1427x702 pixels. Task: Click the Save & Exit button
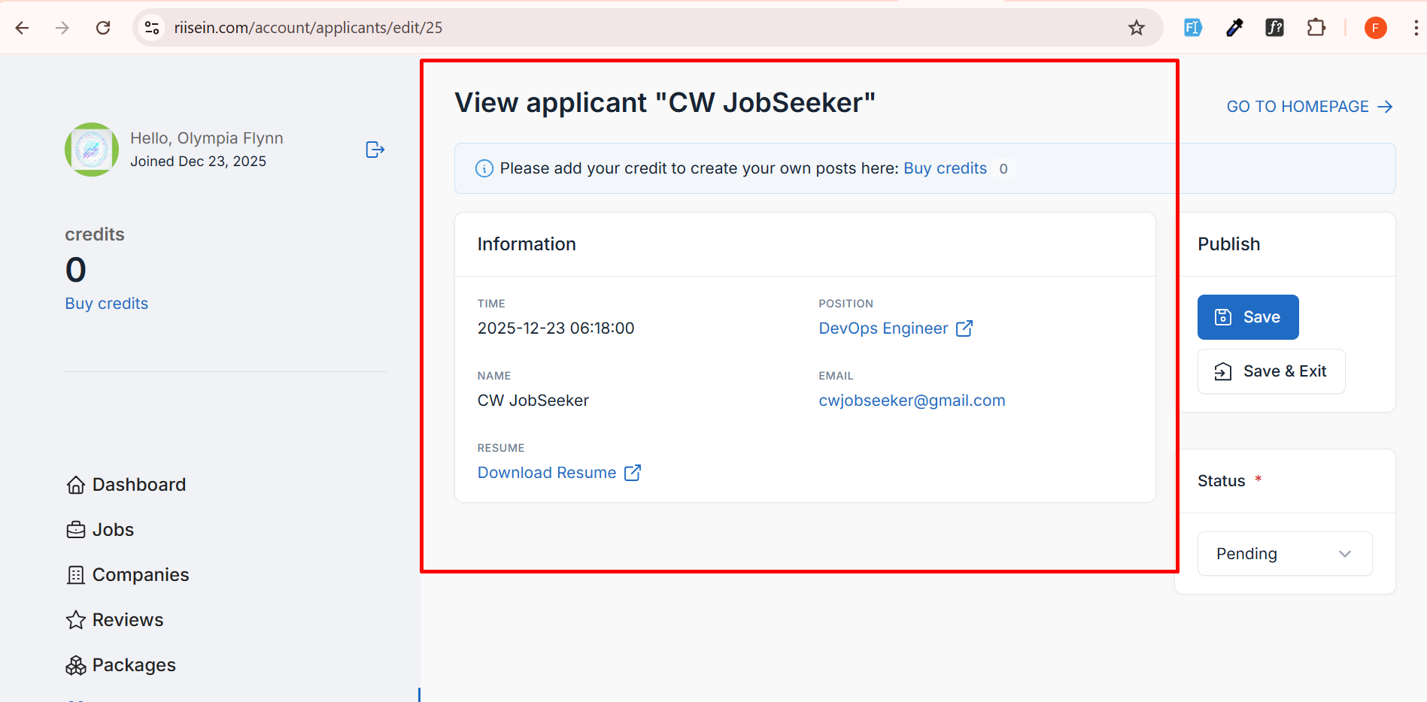click(1271, 371)
